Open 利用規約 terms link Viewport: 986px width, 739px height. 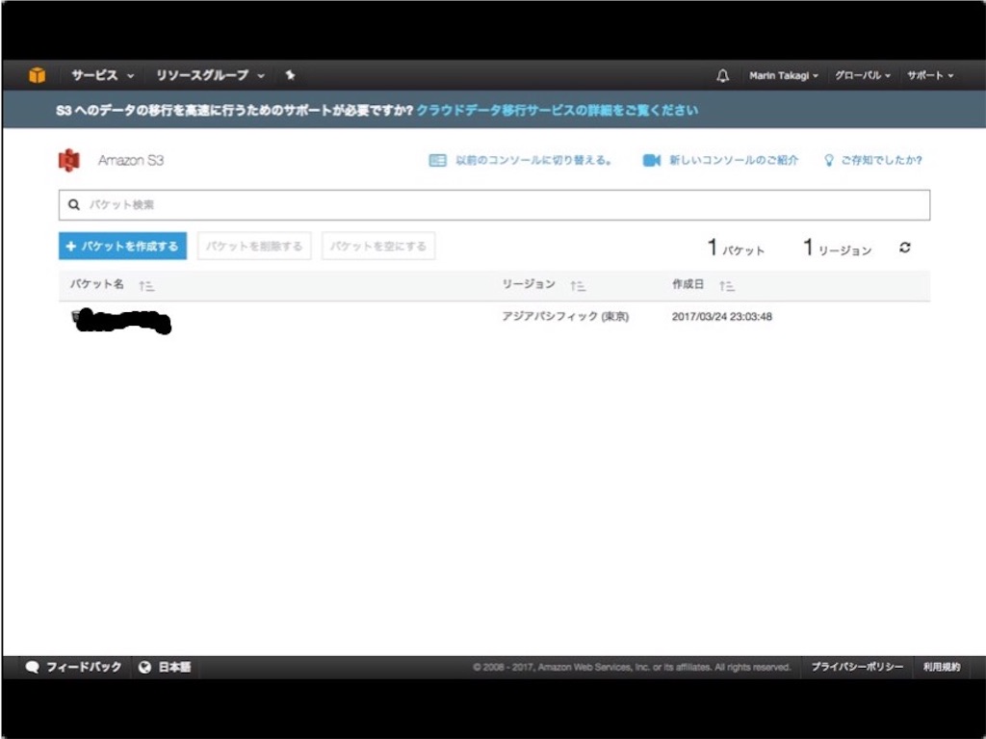click(x=942, y=668)
